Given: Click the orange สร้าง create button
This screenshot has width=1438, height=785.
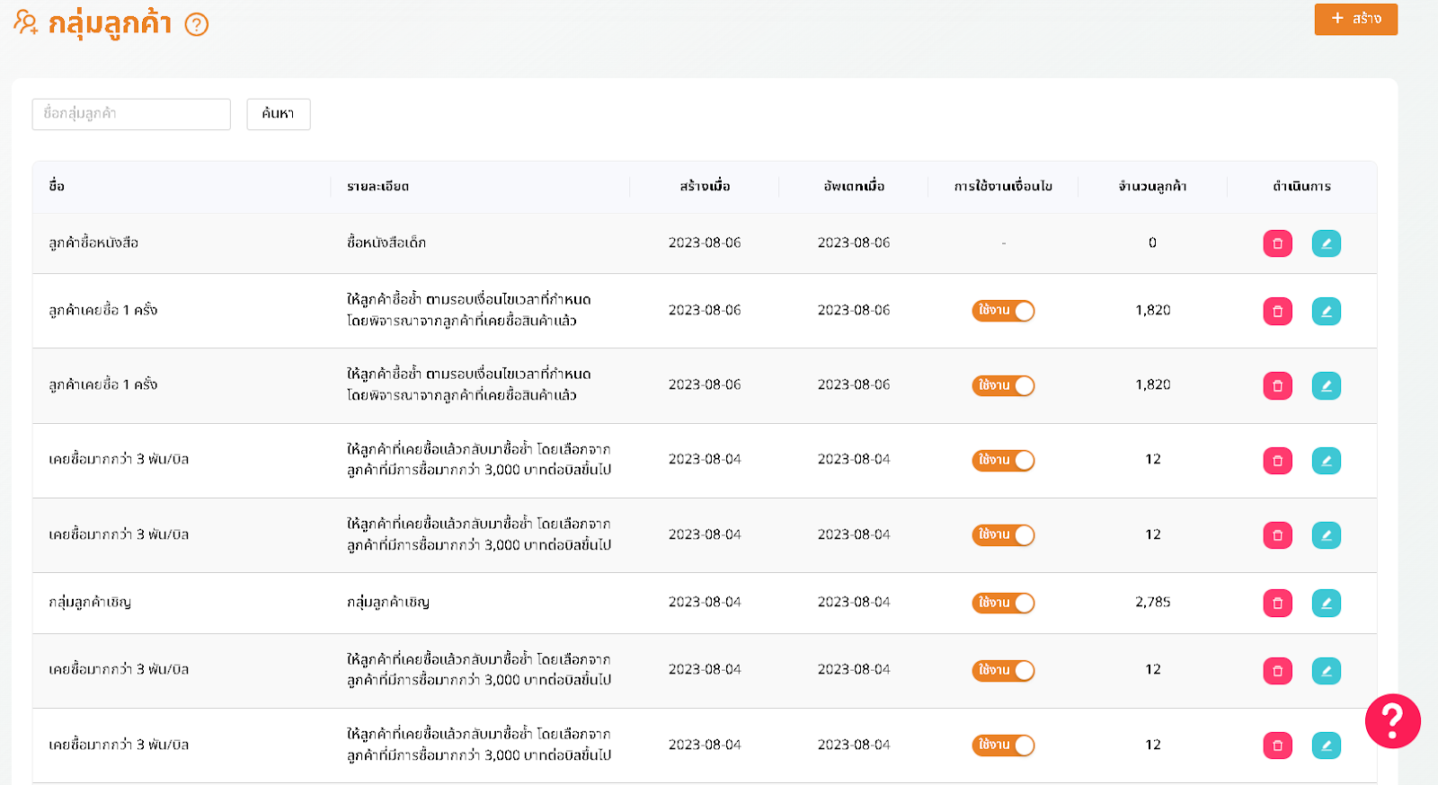Looking at the screenshot, I should pos(1355,19).
